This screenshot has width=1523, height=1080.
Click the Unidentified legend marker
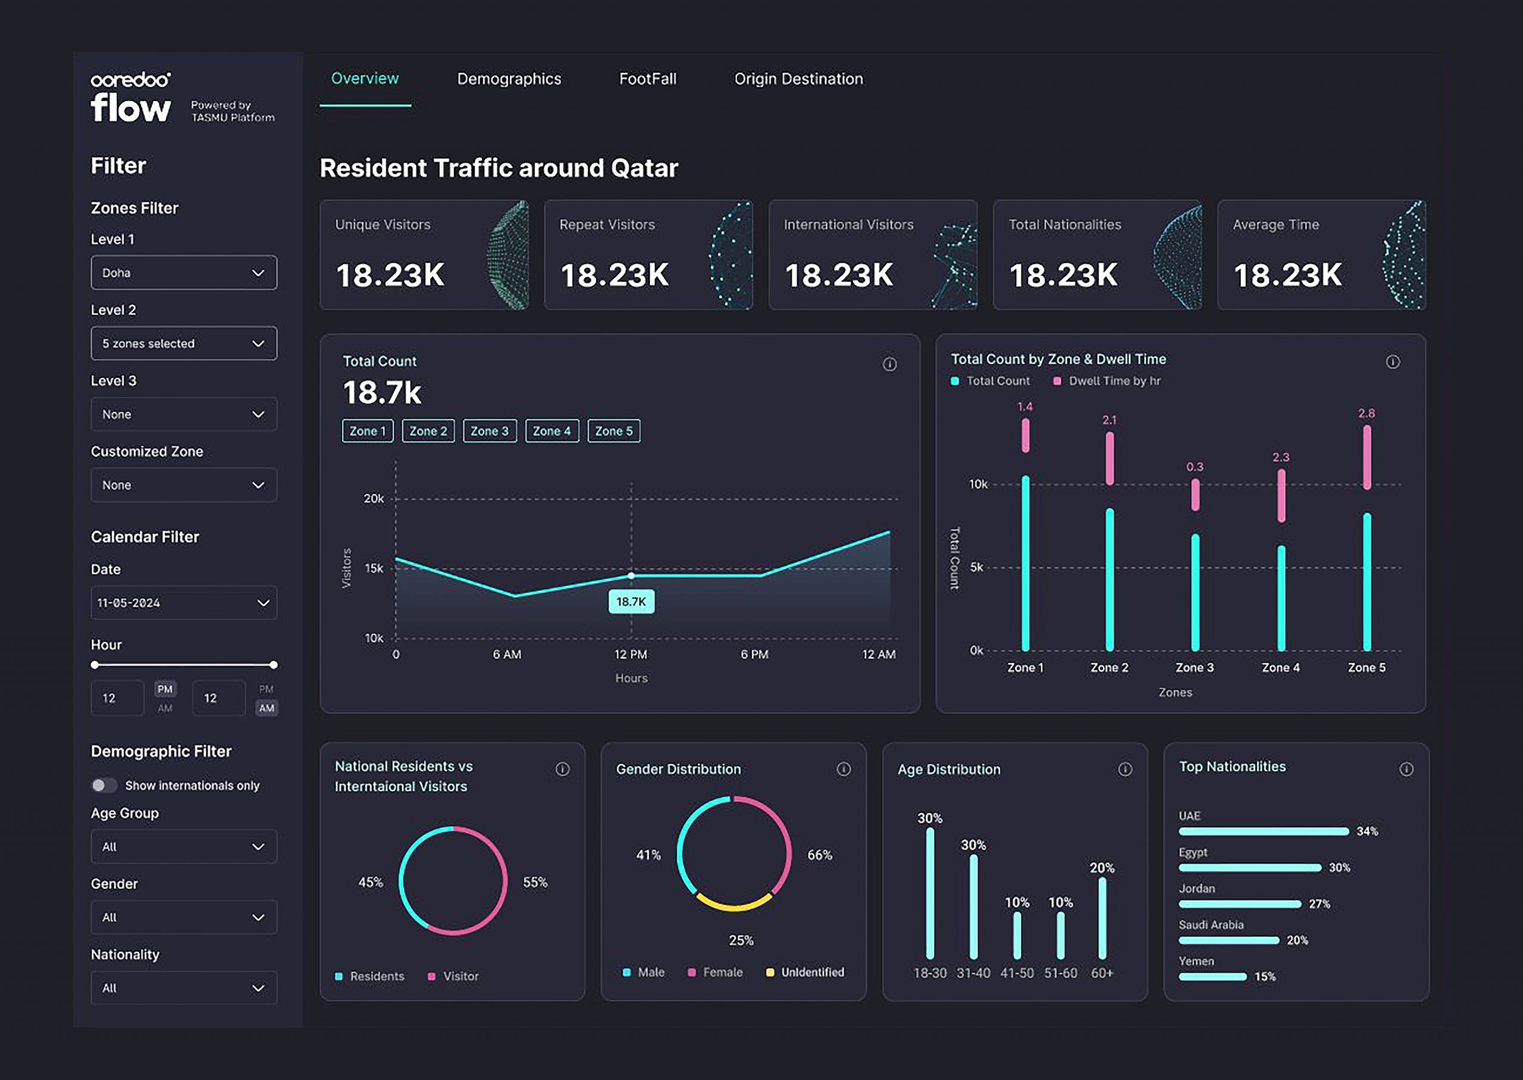[770, 972]
